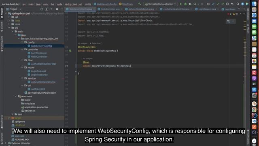Expand the test folder
This screenshot has width=259, height=146.
coord(12,114)
